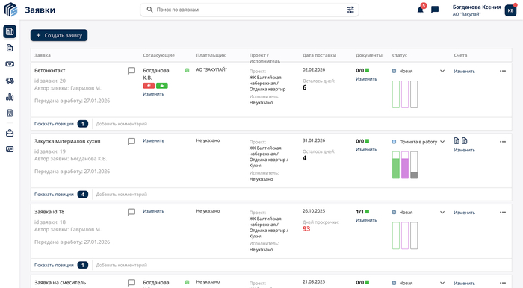
Task: Open more options for Закупка материалов кухня
Action: [503, 142]
